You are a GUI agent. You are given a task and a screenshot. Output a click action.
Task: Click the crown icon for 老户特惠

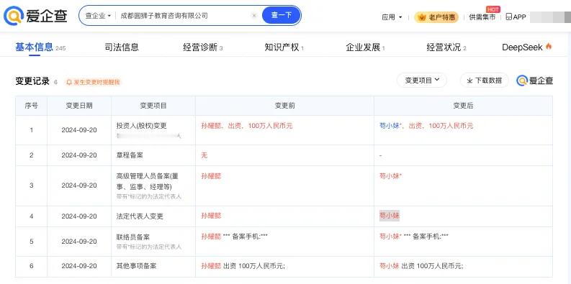423,17
